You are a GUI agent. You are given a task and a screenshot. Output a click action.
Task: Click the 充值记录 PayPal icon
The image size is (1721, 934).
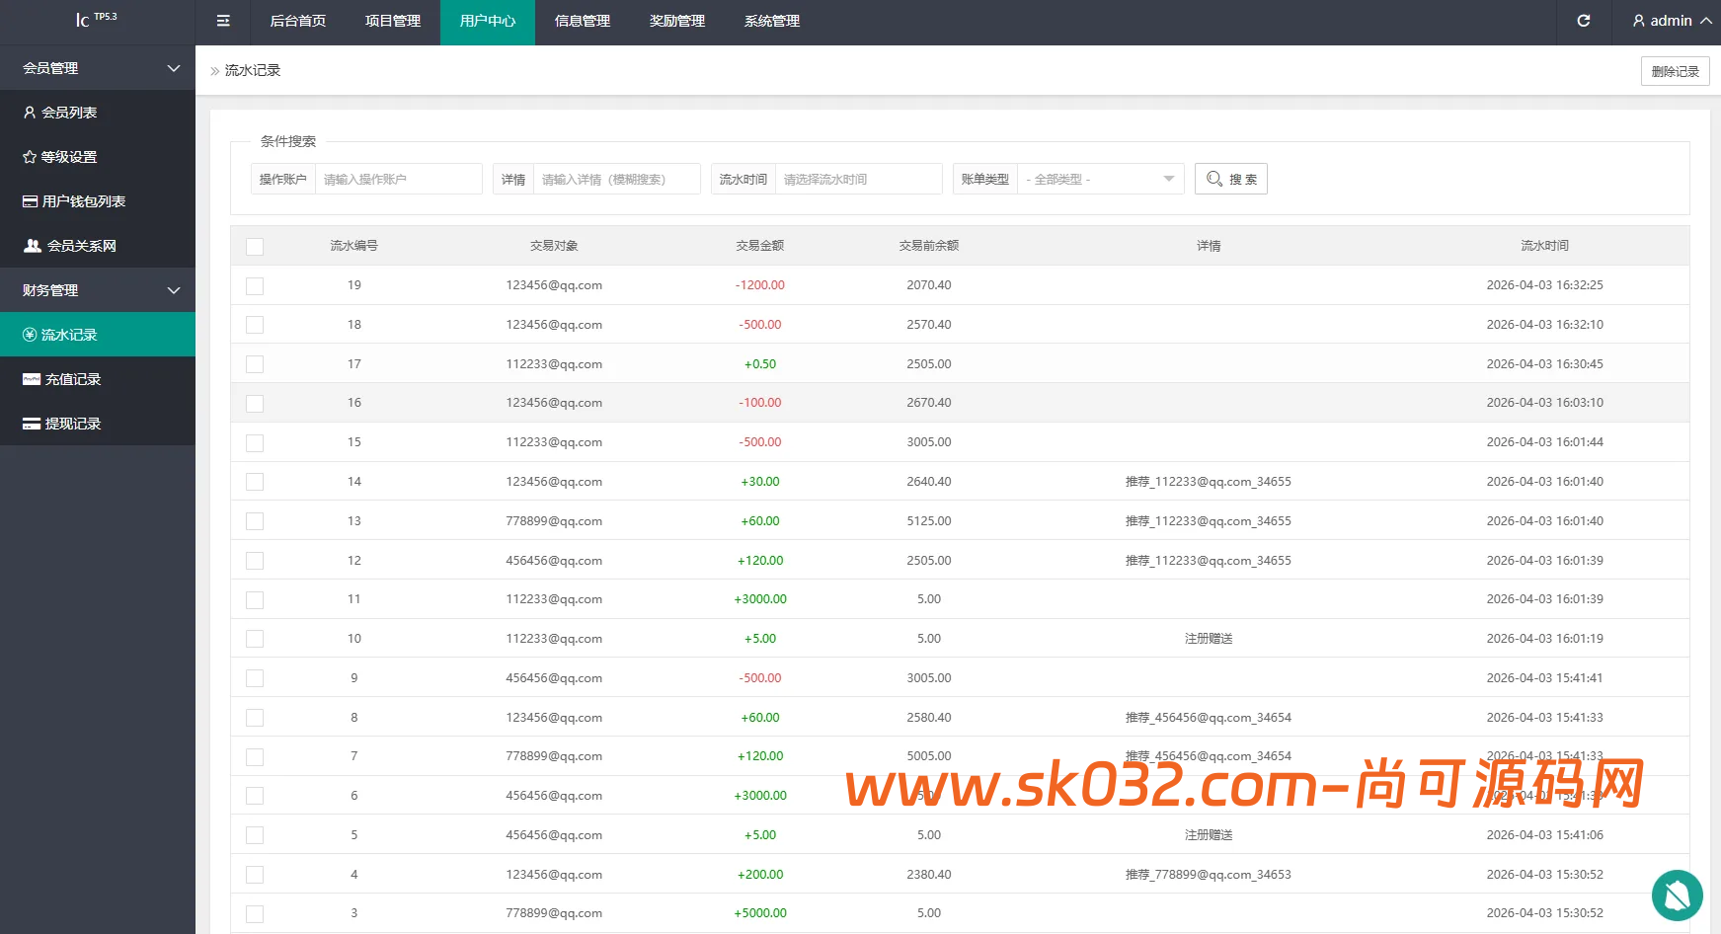[32, 379]
